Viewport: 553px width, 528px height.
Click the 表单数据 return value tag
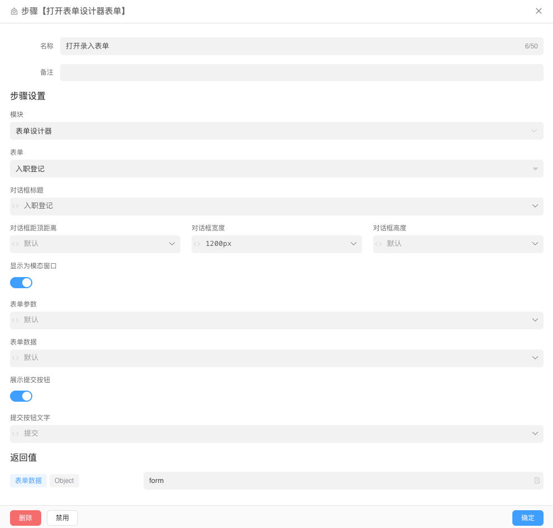[28, 481]
